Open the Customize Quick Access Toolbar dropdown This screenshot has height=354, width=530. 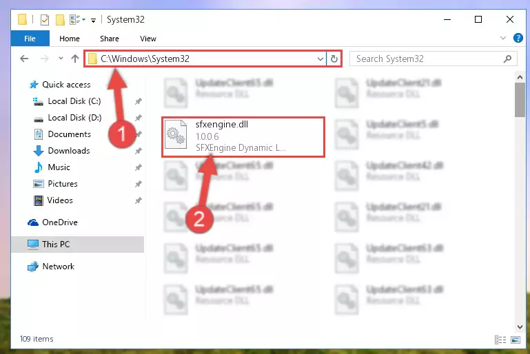pyautogui.click(x=93, y=21)
